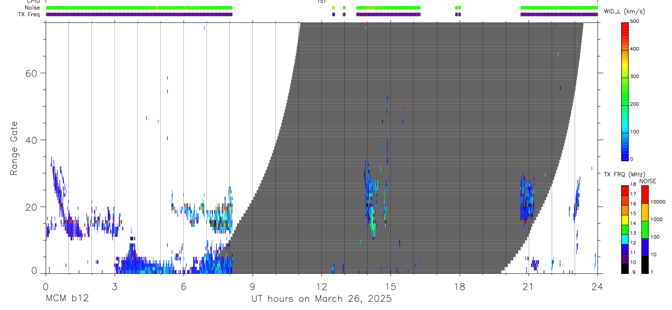Click the 'MCM b12' radar beam label
Viewport: 672px width, 310px height.
point(67,299)
